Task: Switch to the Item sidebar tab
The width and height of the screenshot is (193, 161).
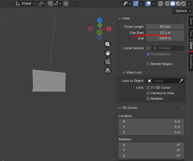Action: click(x=191, y=21)
